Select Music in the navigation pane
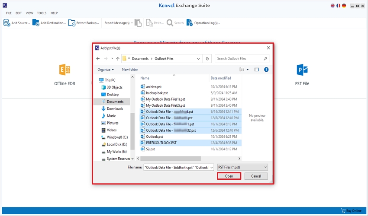 coord(109,116)
